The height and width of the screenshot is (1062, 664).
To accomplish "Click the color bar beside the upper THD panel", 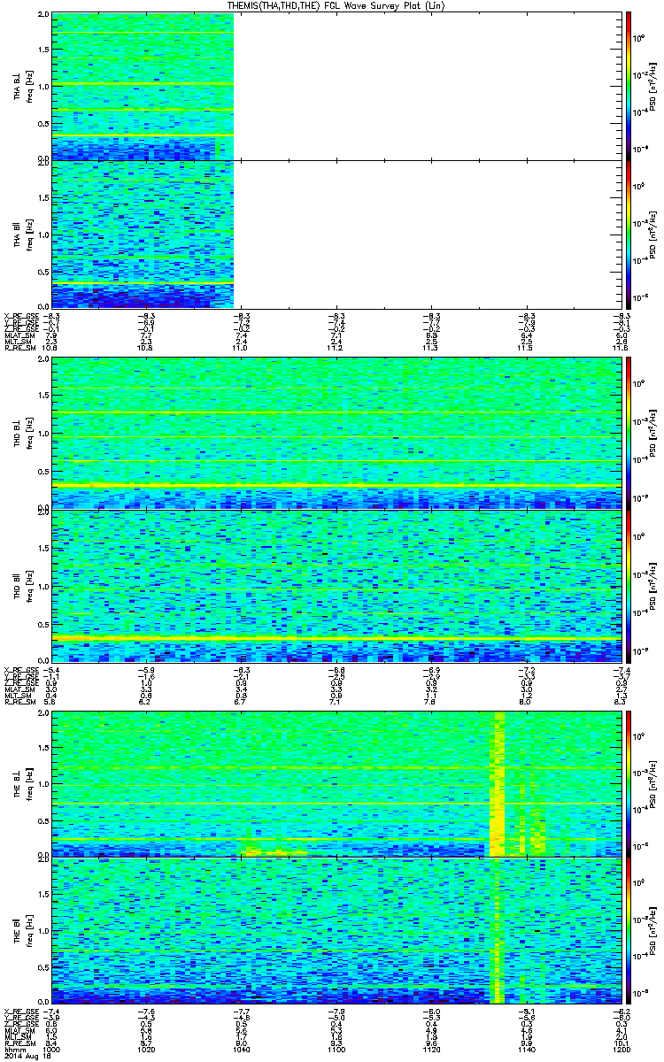I will click(x=629, y=432).
